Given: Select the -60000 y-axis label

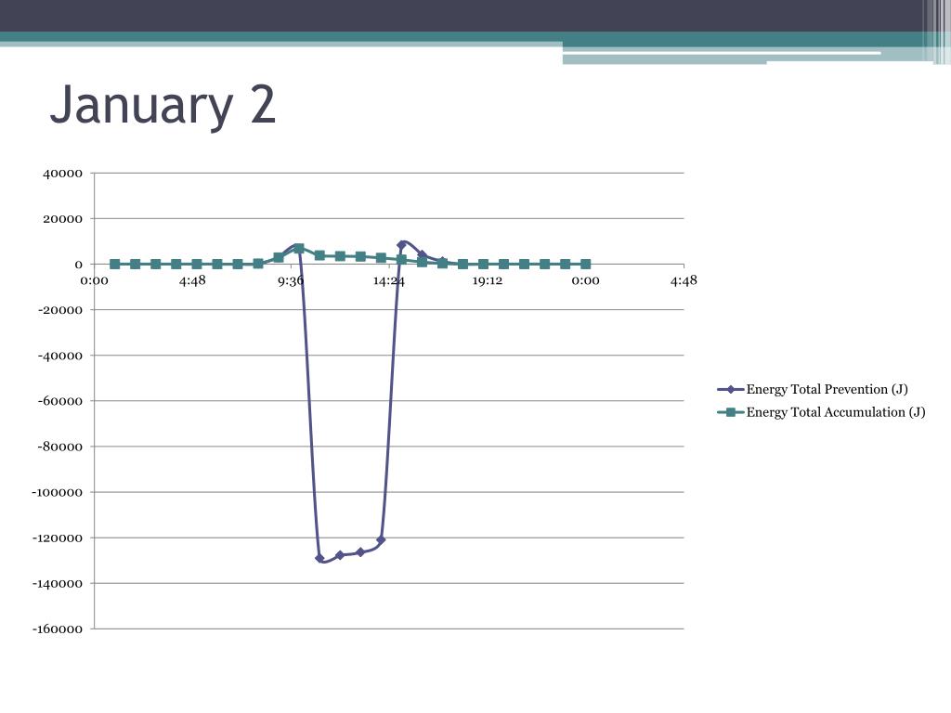Looking at the screenshot, I should 60,401.
